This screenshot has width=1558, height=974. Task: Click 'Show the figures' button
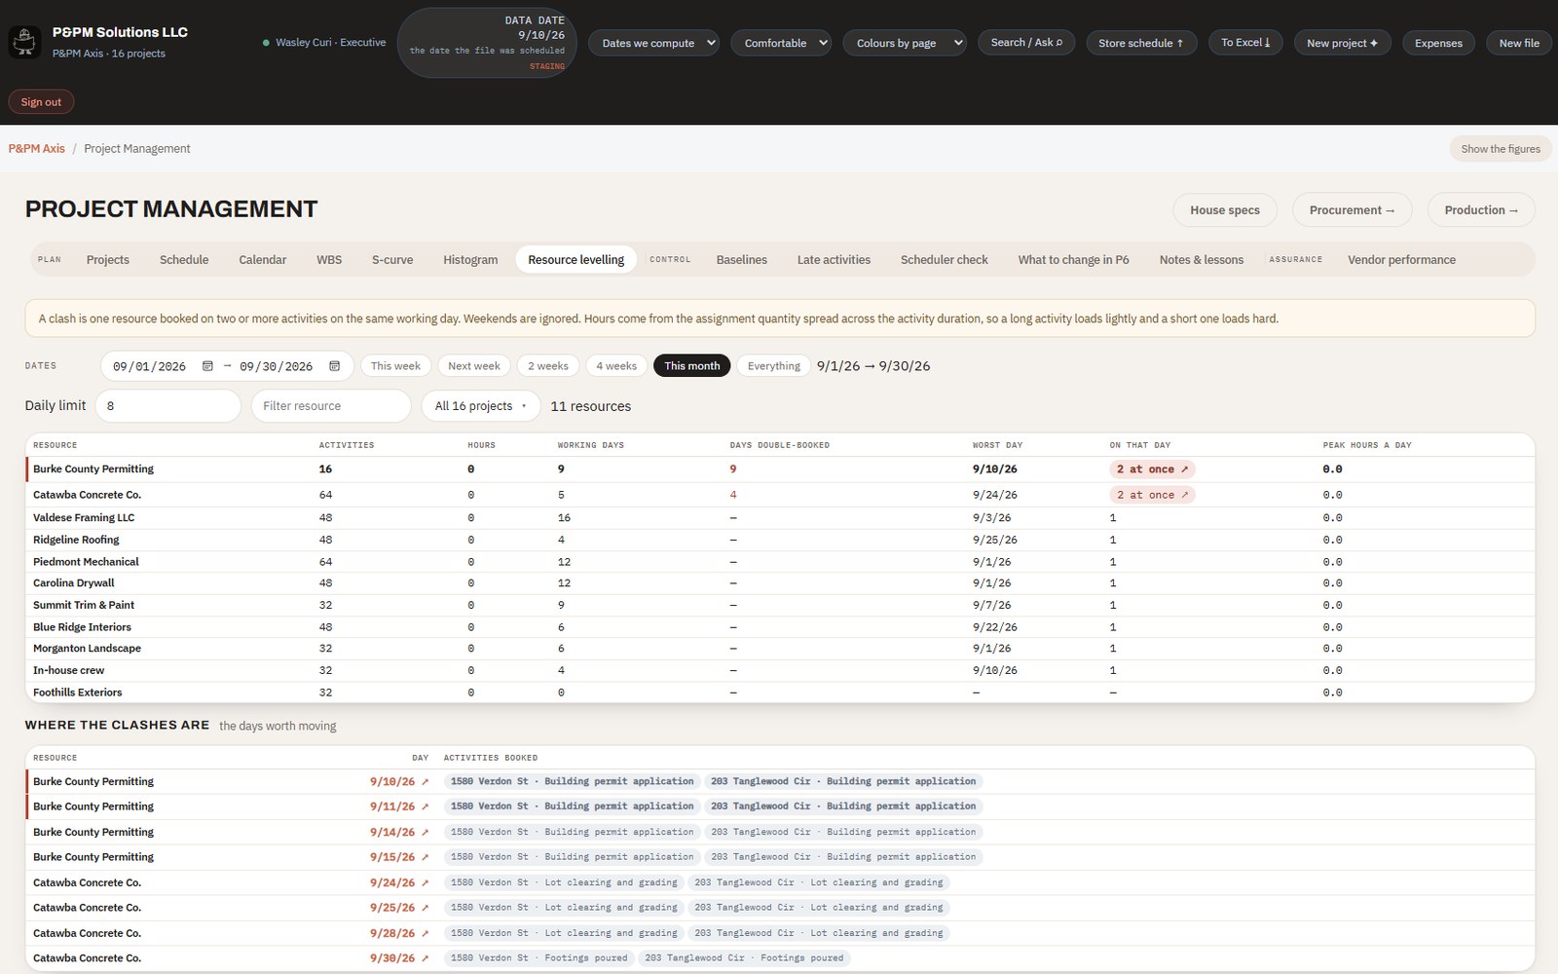[x=1501, y=149]
